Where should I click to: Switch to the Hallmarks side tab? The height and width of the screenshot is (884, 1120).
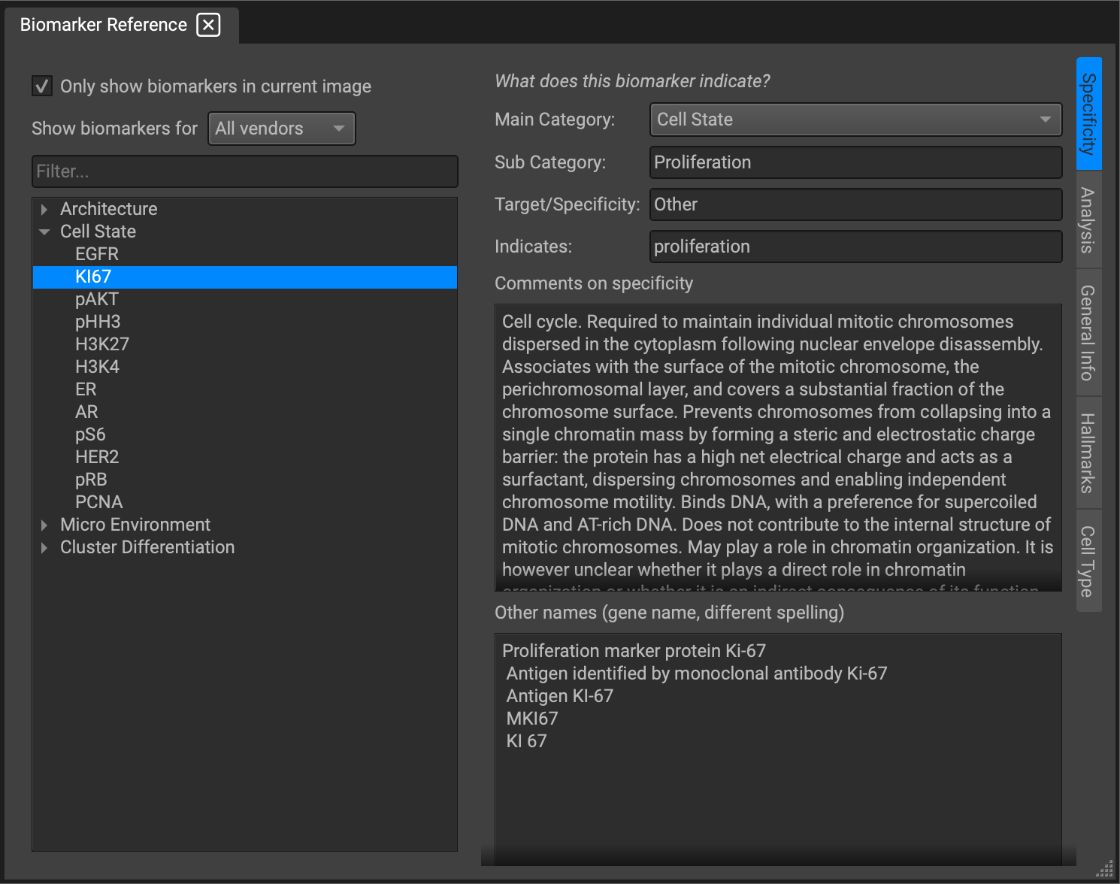click(x=1088, y=453)
